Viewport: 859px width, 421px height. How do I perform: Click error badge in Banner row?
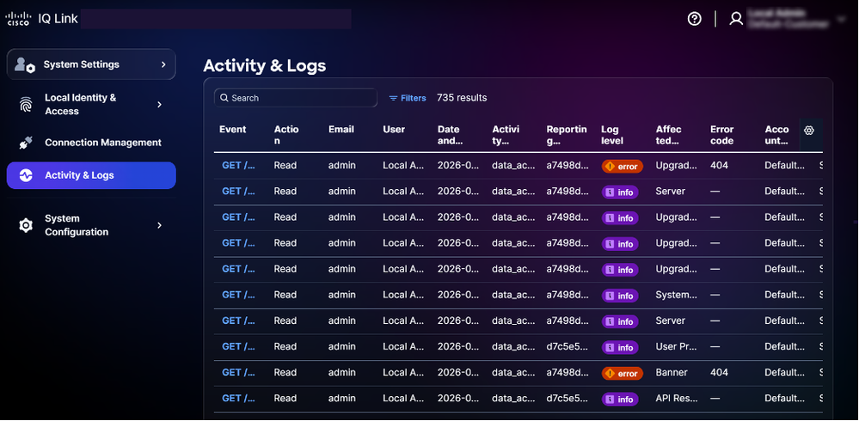[623, 374]
